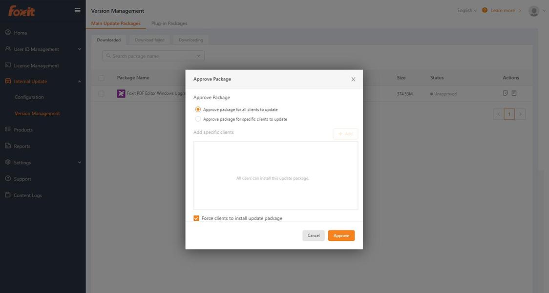Viewport: 549px width, 293px height.
Task: Click the 374.53M size value
Action: click(x=405, y=94)
